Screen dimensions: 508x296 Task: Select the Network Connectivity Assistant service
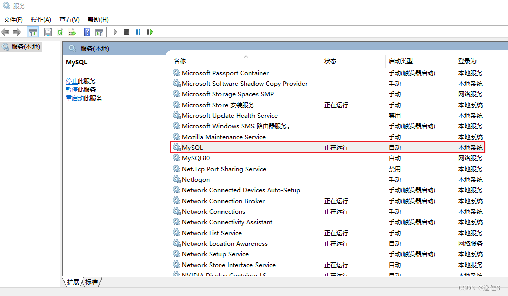click(x=227, y=222)
